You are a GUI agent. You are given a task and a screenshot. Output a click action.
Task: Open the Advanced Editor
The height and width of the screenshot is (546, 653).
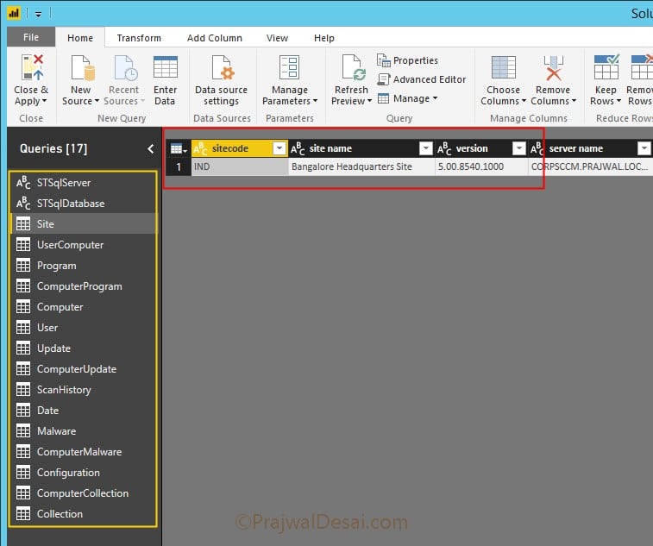click(x=422, y=79)
